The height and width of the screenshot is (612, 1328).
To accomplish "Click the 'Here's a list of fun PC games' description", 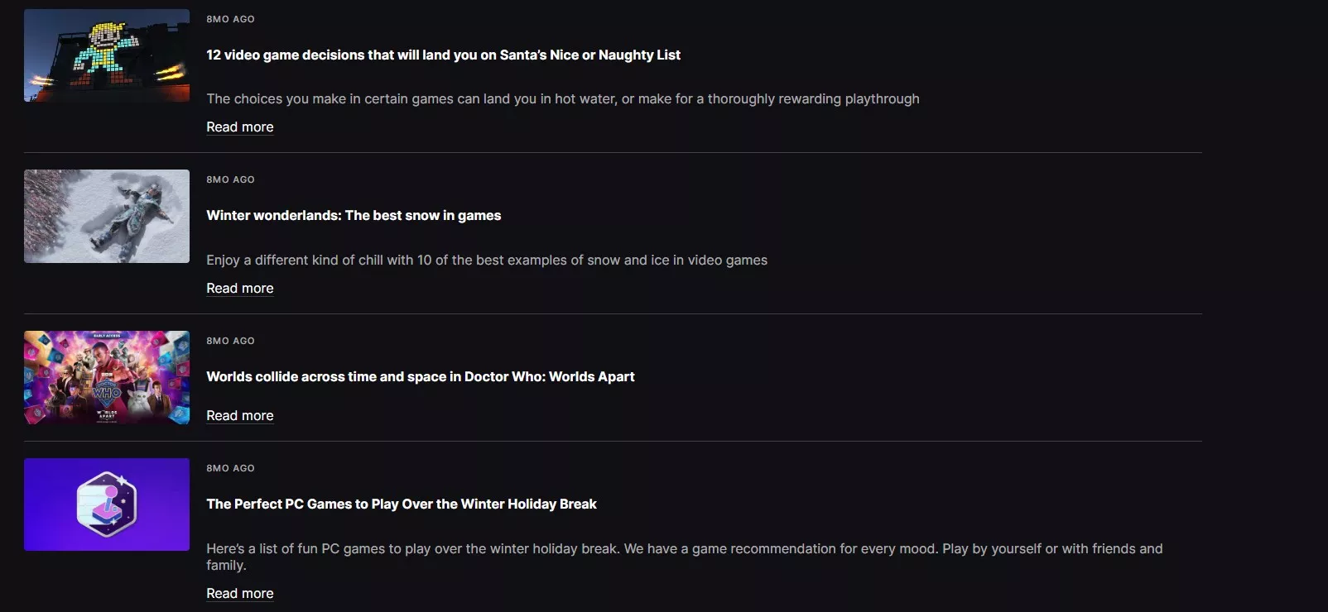I will [683, 549].
